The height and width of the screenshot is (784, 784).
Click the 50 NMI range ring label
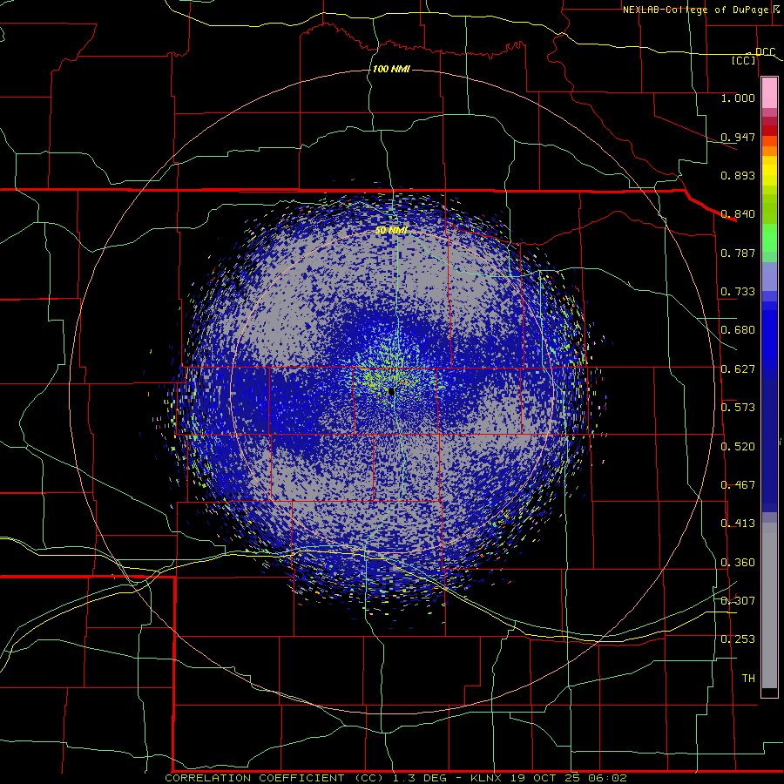[391, 231]
